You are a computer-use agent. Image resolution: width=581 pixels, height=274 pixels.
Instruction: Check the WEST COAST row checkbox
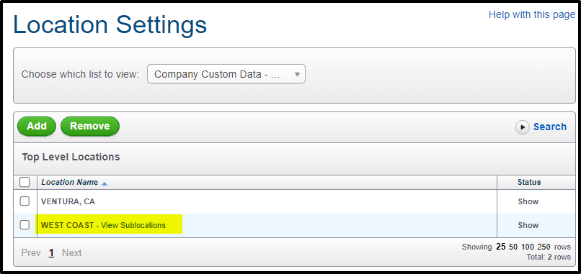pos(25,225)
